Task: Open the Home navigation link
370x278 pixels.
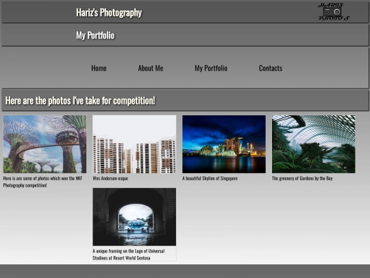Action: 99,69
